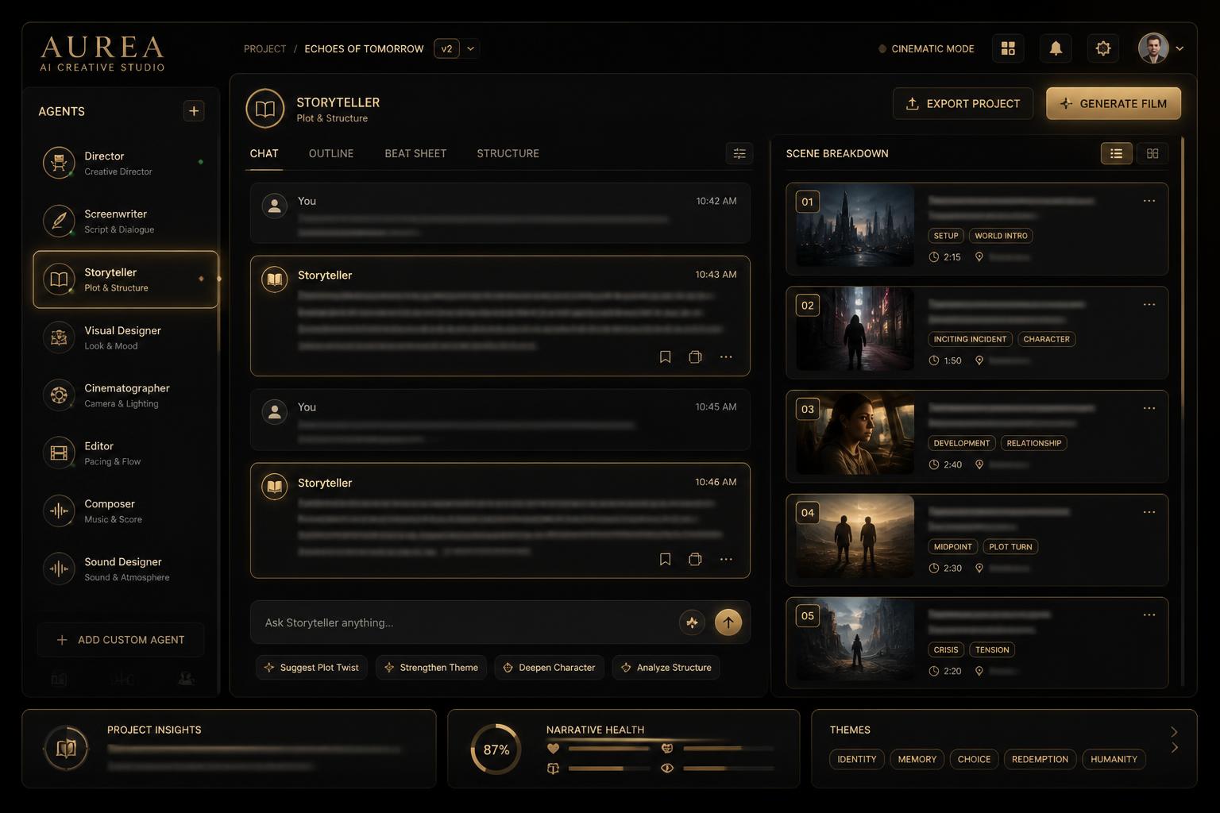Expand the user profile menu arrow
This screenshot has width=1220, height=813.
[1179, 48]
